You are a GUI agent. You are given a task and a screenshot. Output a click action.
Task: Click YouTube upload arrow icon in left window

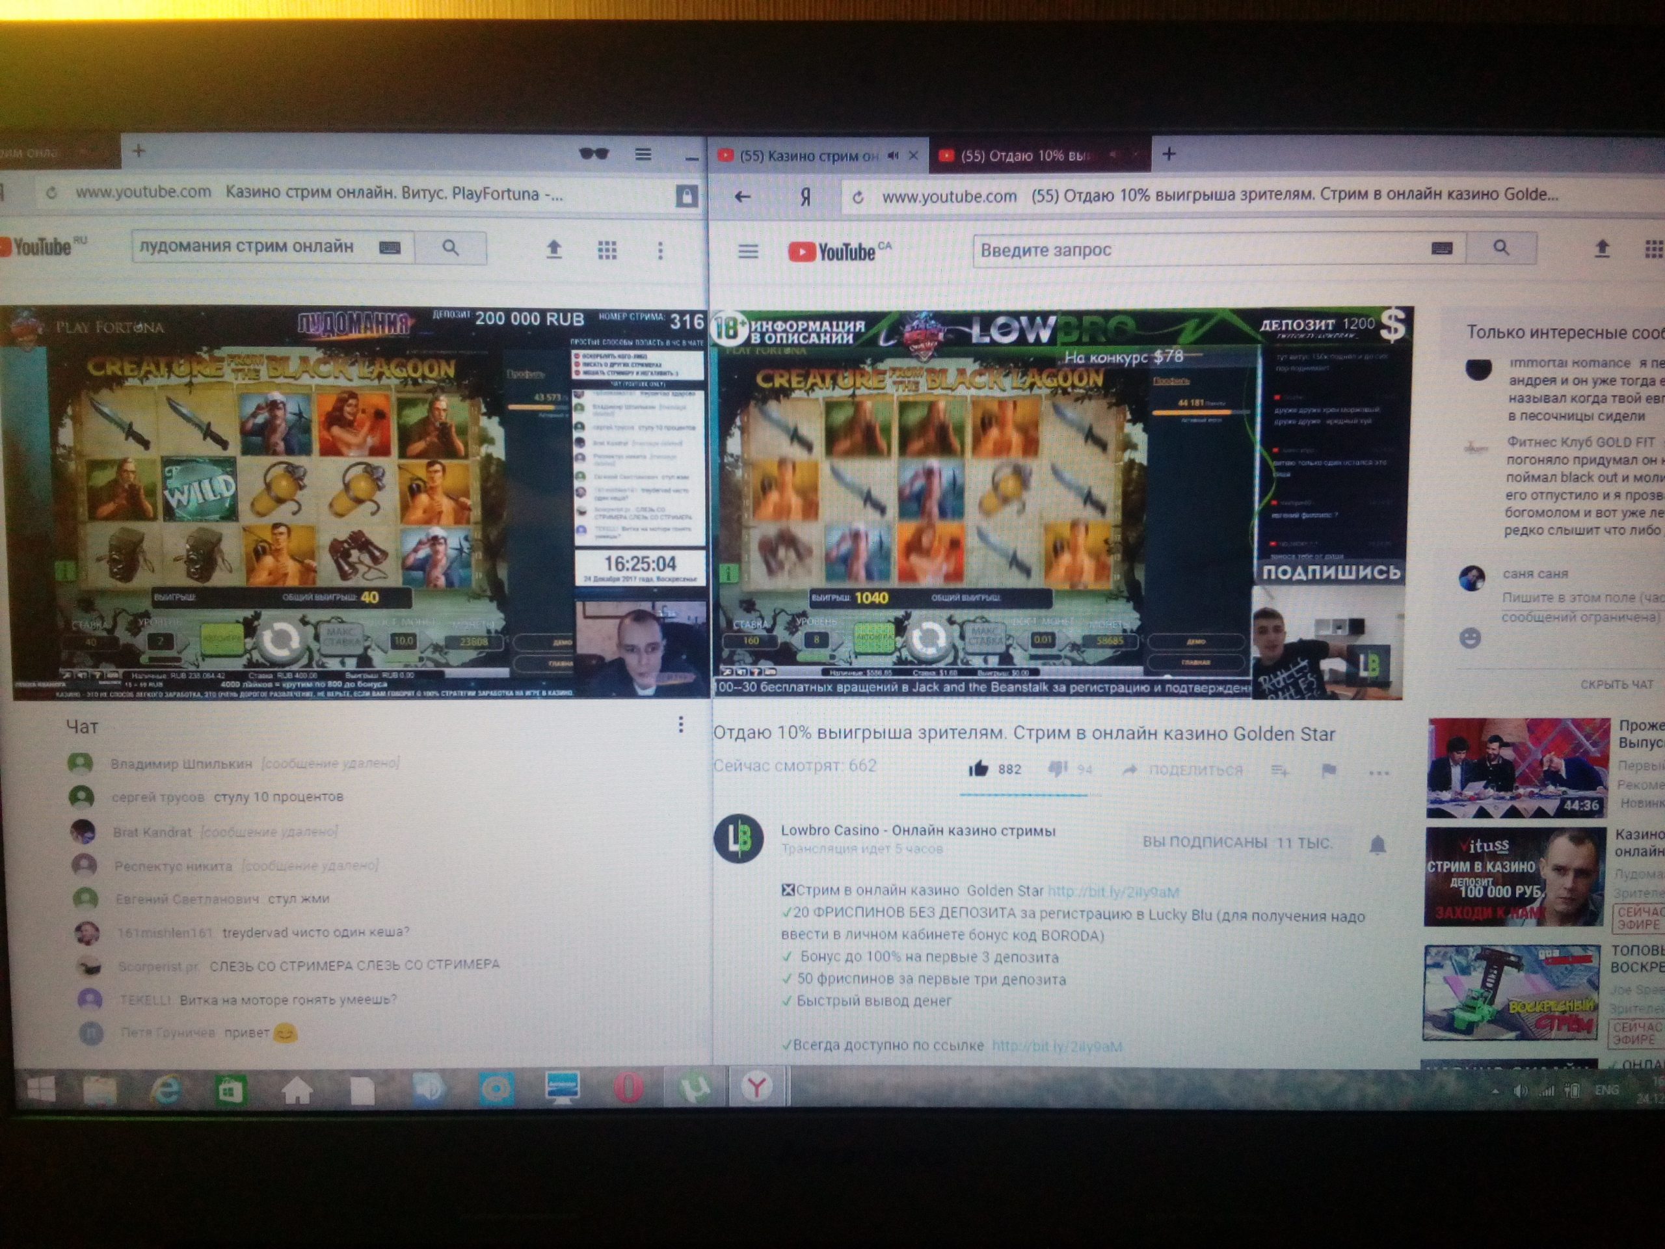coord(554,249)
